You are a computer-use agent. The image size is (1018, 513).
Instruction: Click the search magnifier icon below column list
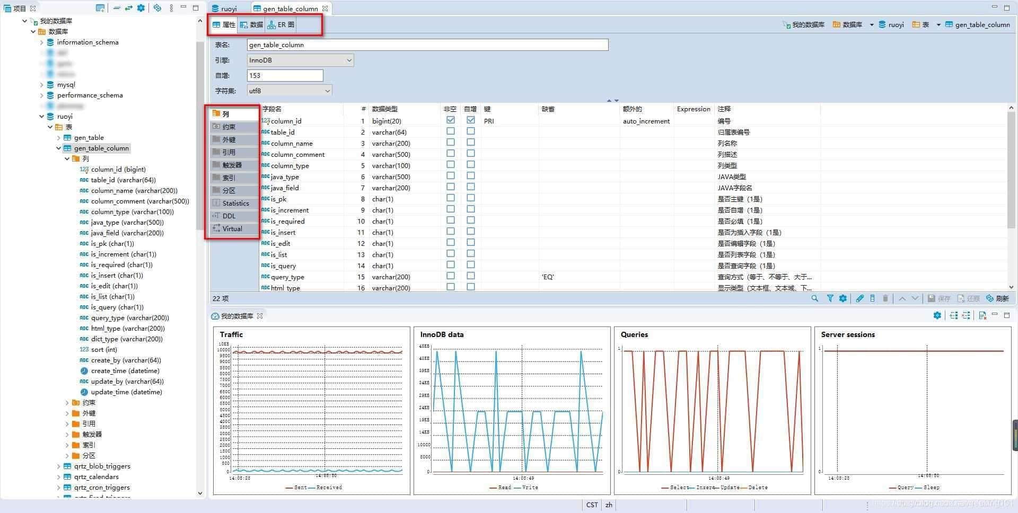tap(814, 298)
